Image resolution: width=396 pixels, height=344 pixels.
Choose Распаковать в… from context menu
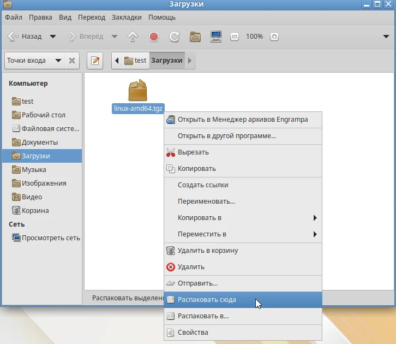click(243, 316)
